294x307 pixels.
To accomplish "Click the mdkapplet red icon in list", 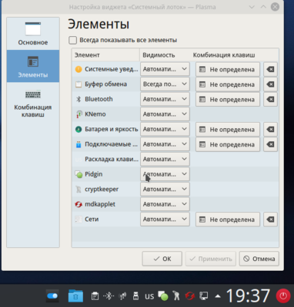I will tap(79, 204).
